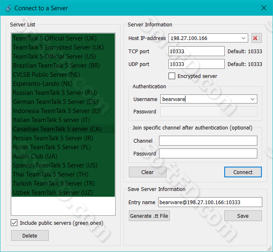Select TeamTalk 5 Official Server (UK)
The width and height of the screenshot is (273, 252).
point(63,38)
